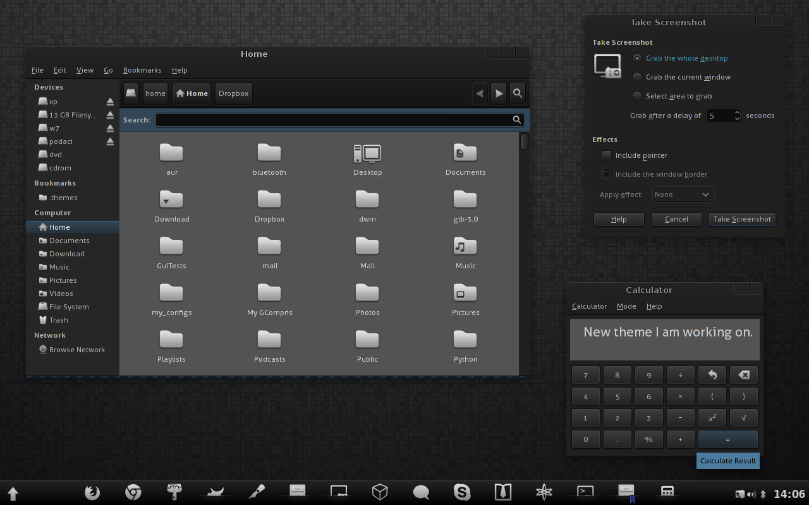Open the Music folder in the main pane
Viewport: 809px width, 505px height.
pos(465,252)
